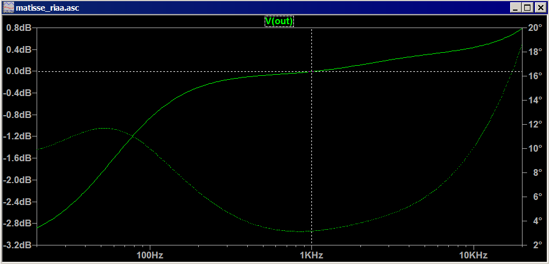Click the cursor crosshair intersection at 1KHz, 0dB
Viewport: 549px width, 264px height.
(x=311, y=71)
